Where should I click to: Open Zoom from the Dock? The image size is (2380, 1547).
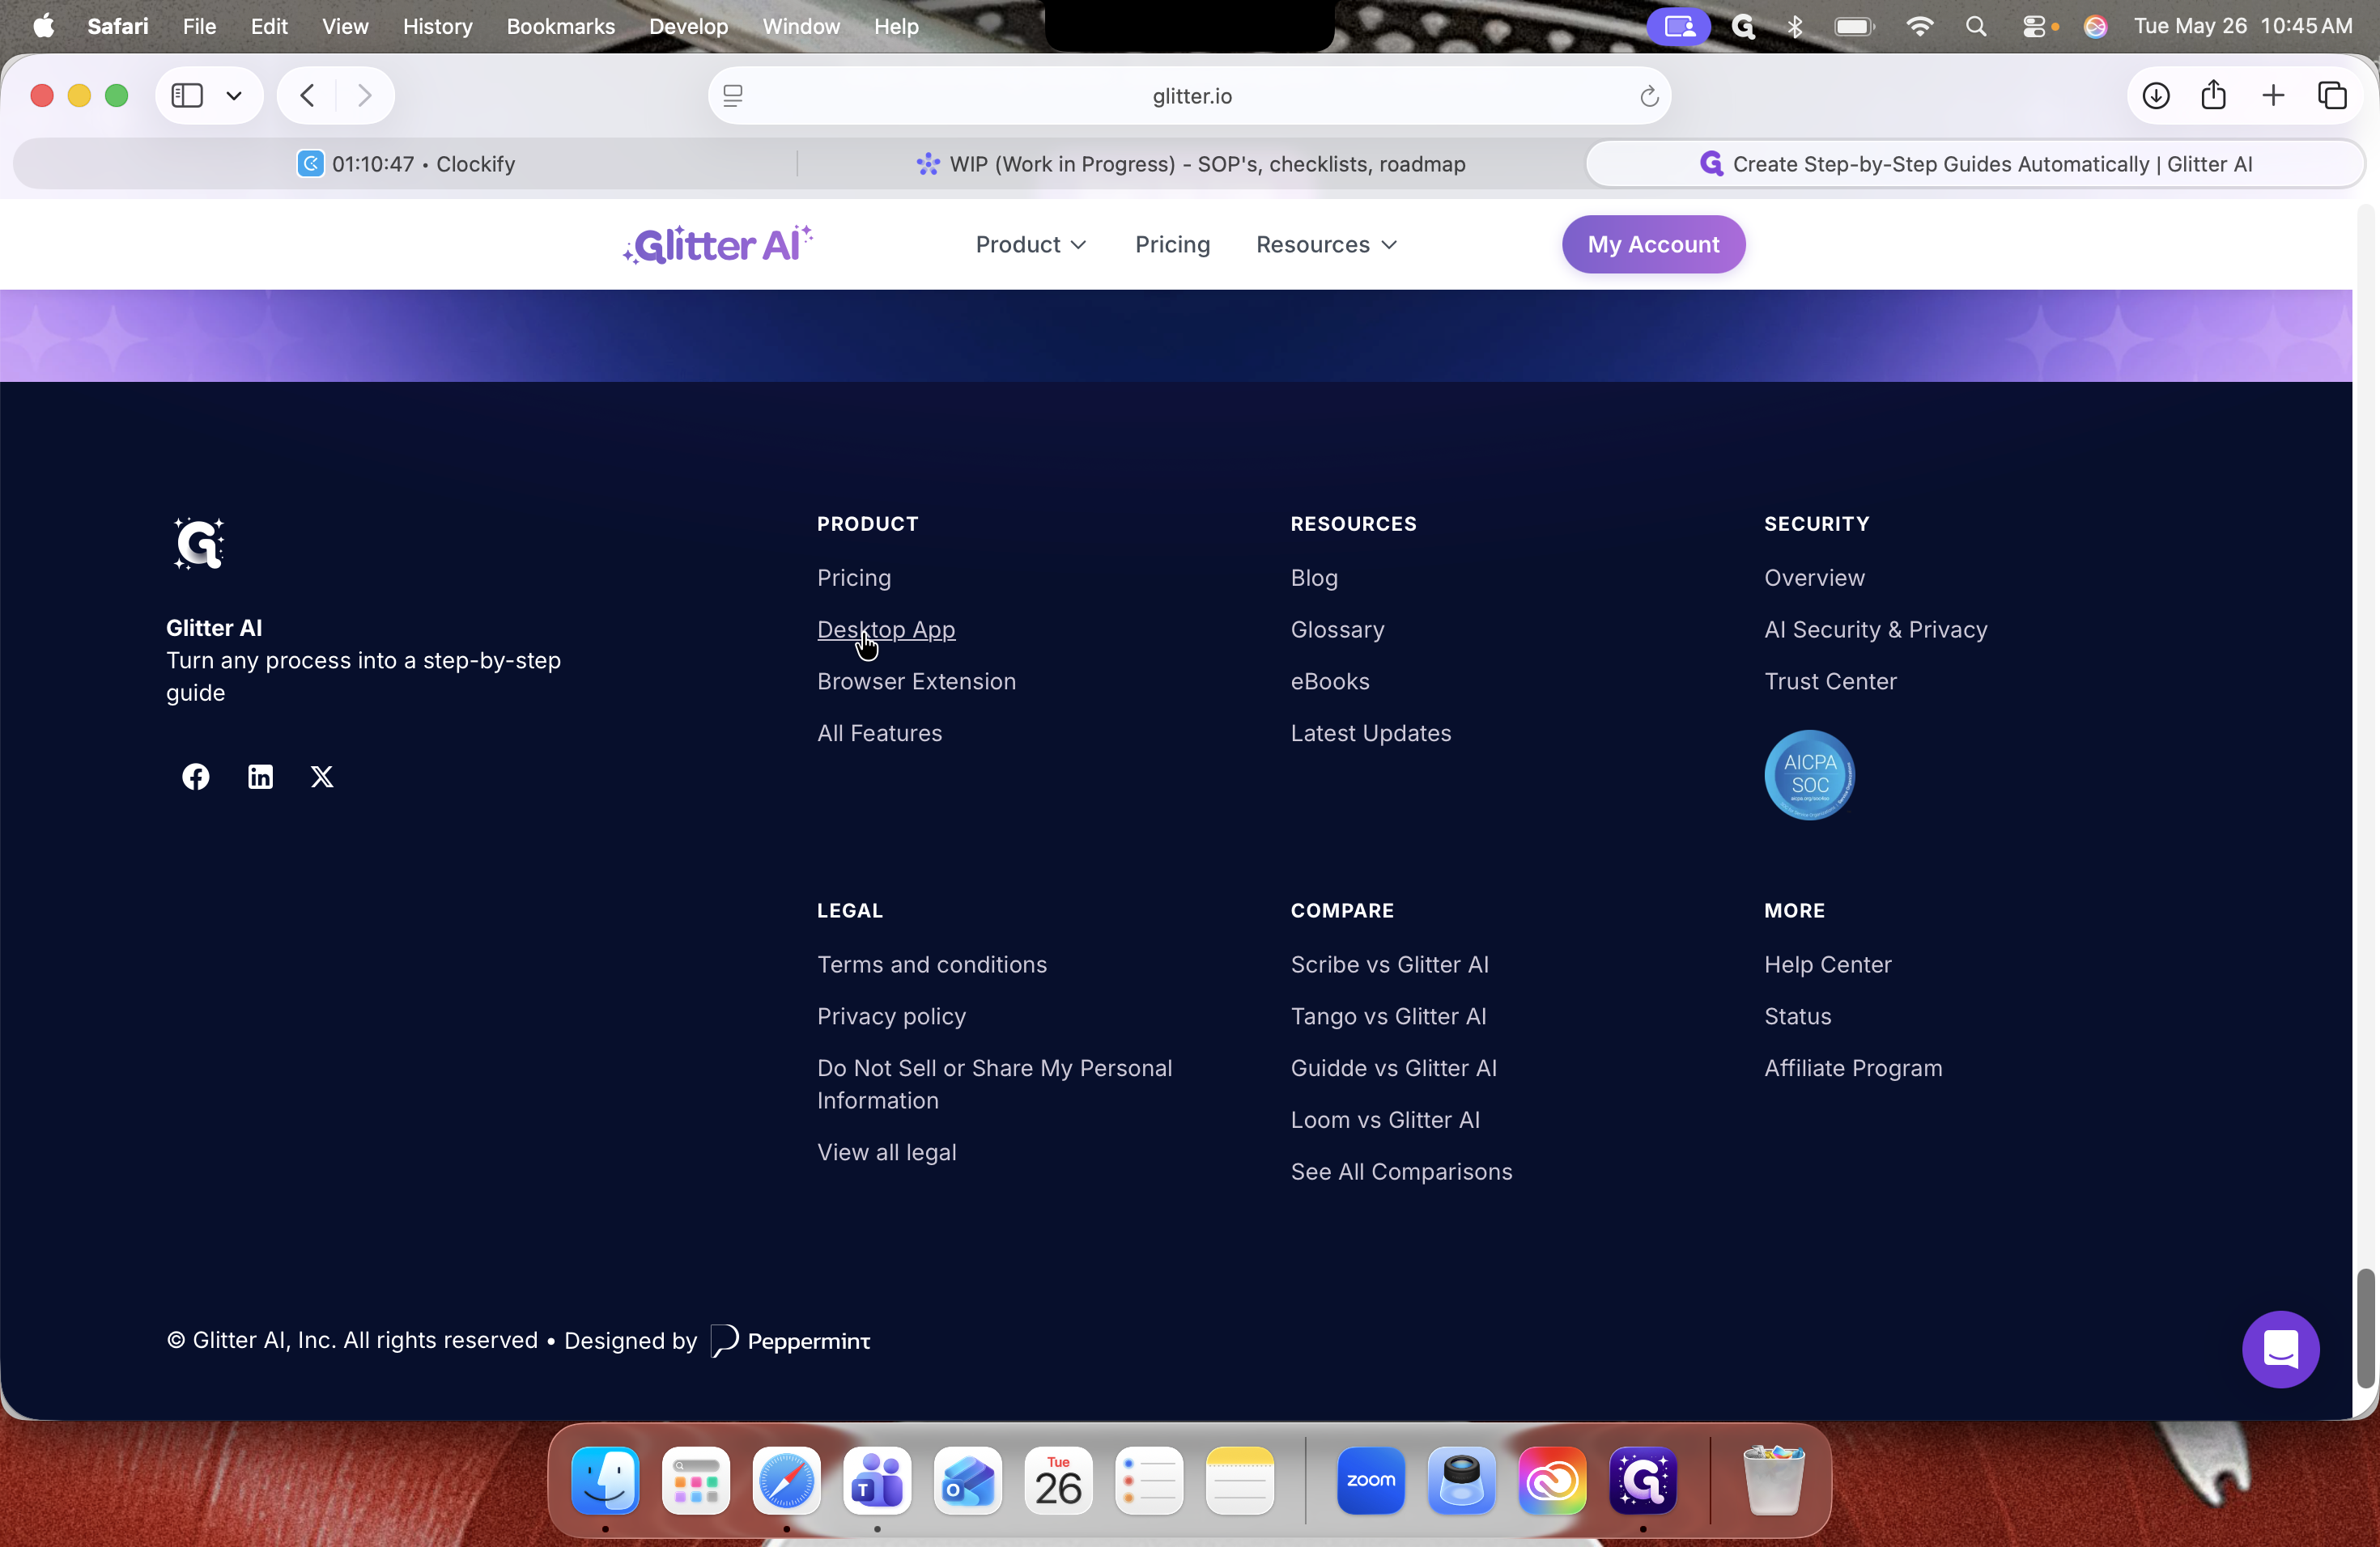(x=1371, y=1480)
